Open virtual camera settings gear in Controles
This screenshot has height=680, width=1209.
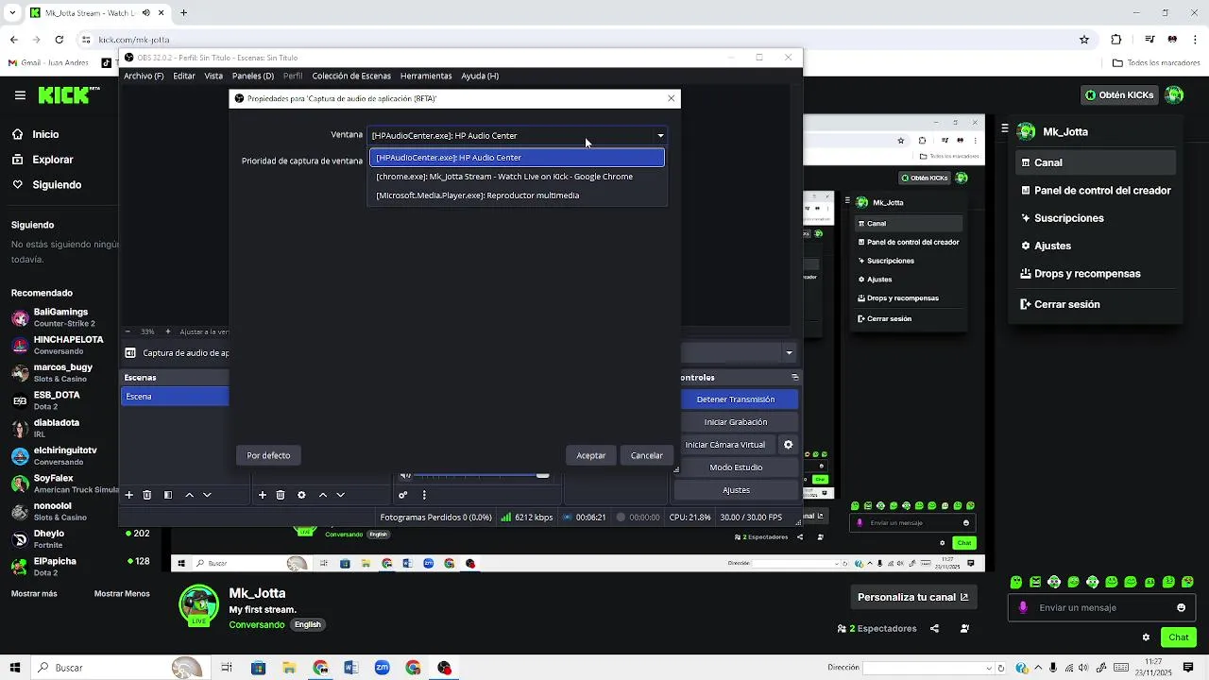(x=789, y=445)
